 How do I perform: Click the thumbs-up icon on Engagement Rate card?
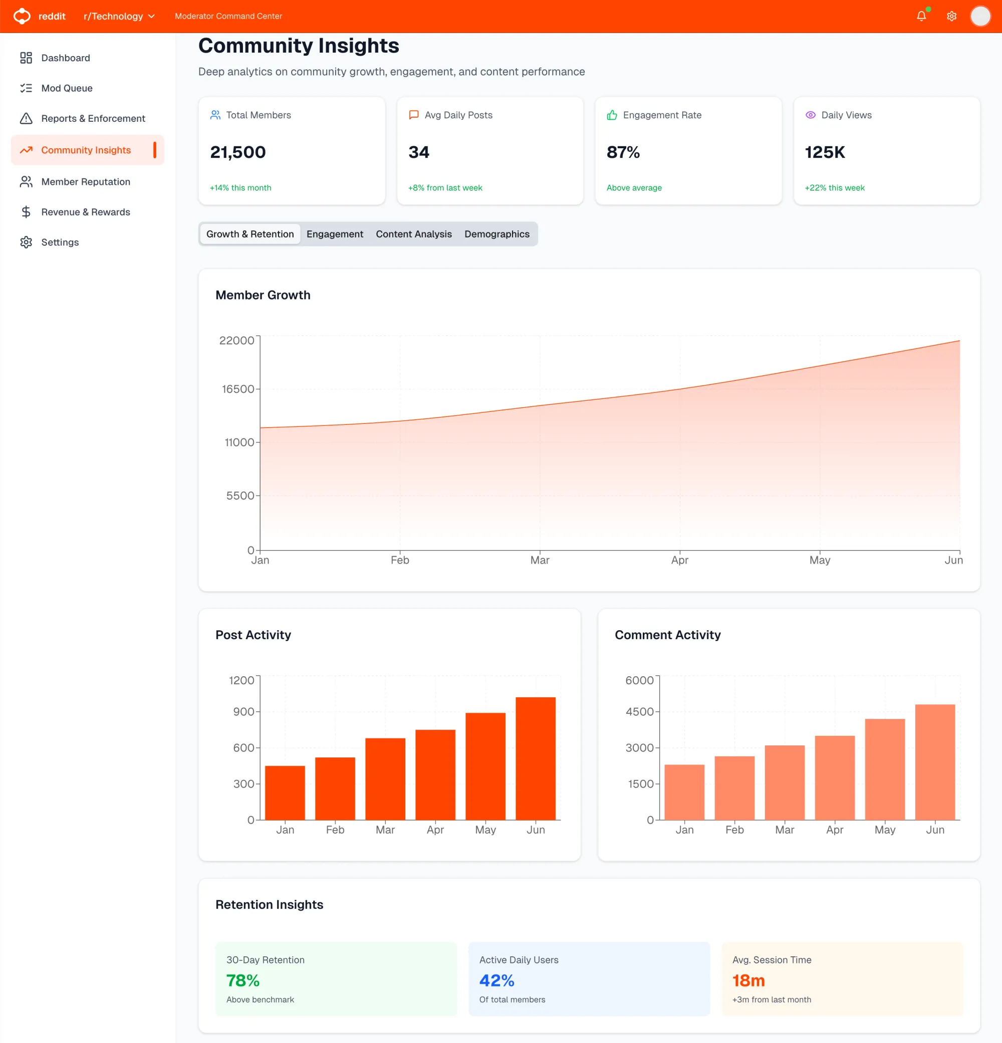tap(611, 114)
